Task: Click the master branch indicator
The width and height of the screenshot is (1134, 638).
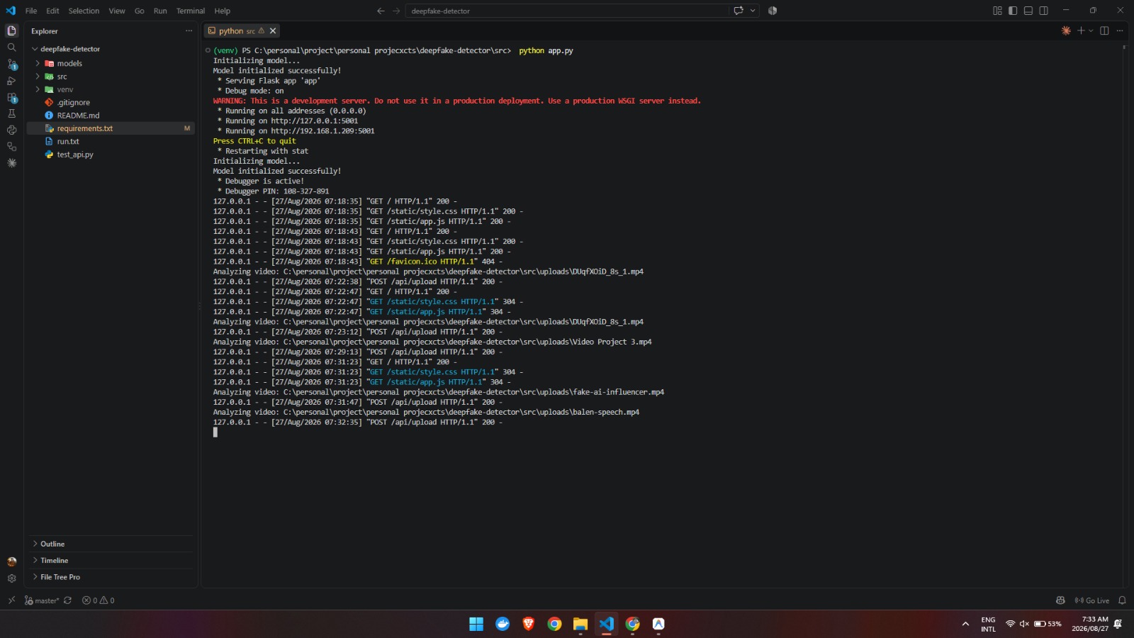Action: click(x=42, y=600)
